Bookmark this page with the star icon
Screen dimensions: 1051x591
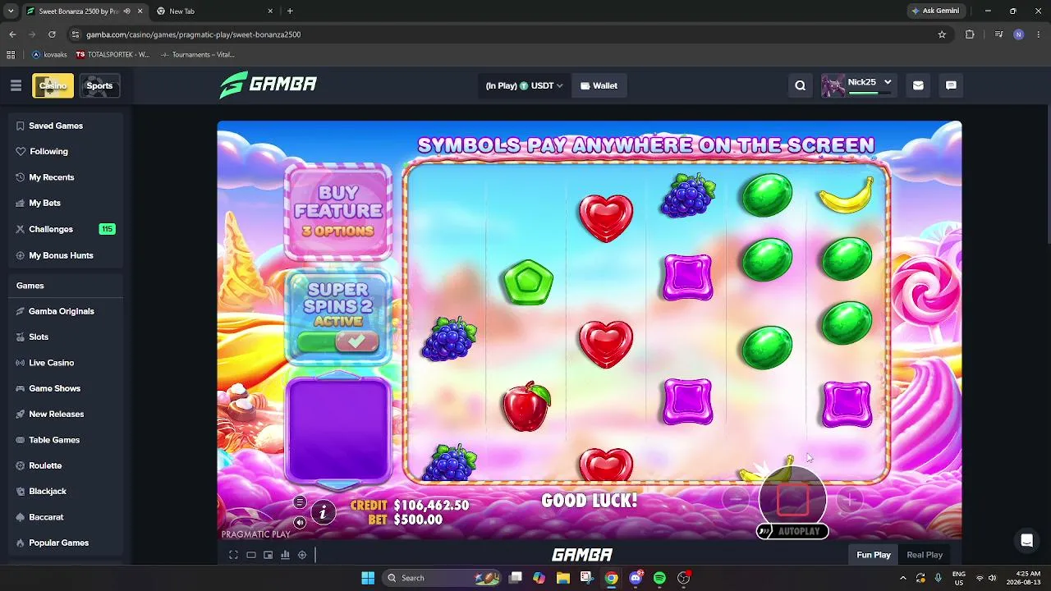[942, 34]
